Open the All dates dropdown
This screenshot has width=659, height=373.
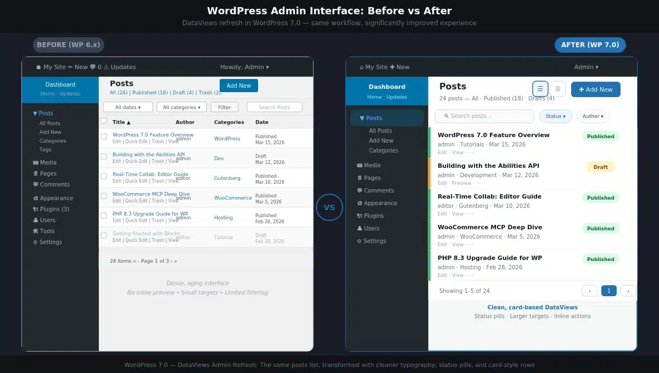click(x=127, y=107)
